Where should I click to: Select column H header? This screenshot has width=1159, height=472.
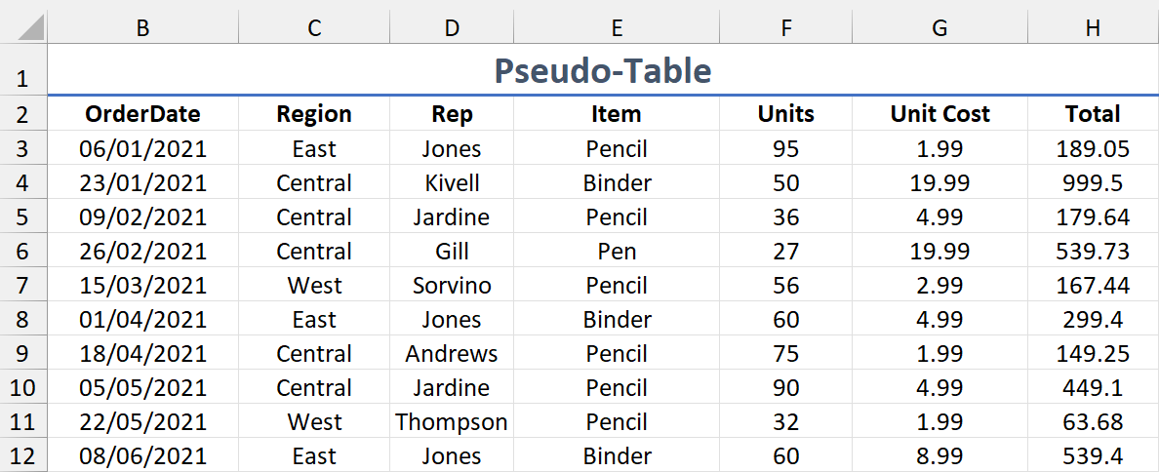click(x=1093, y=28)
